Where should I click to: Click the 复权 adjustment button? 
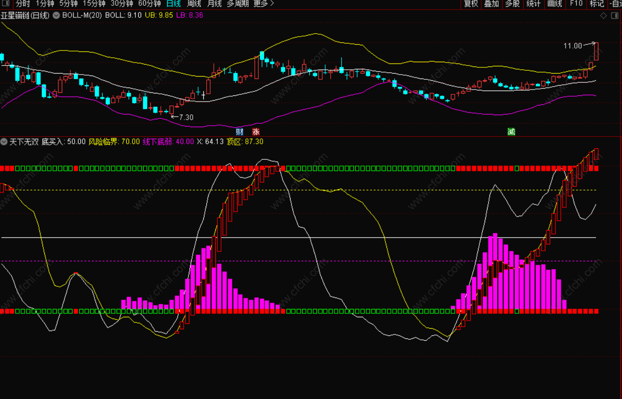471,4
